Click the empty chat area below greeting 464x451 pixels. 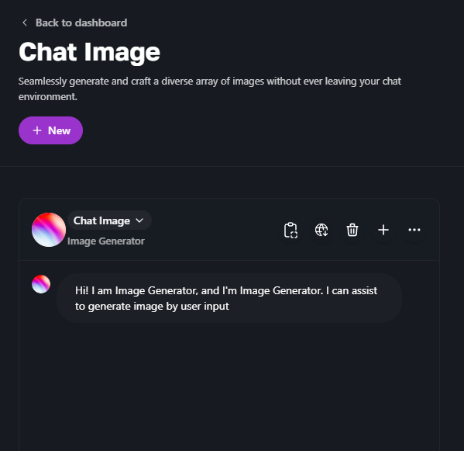coord(229,386)
